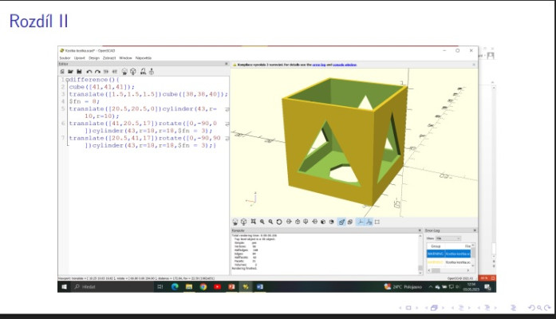Zoom out using viewport toolbar icon
This screenshot has width=556, height=319.
point(270,222)
